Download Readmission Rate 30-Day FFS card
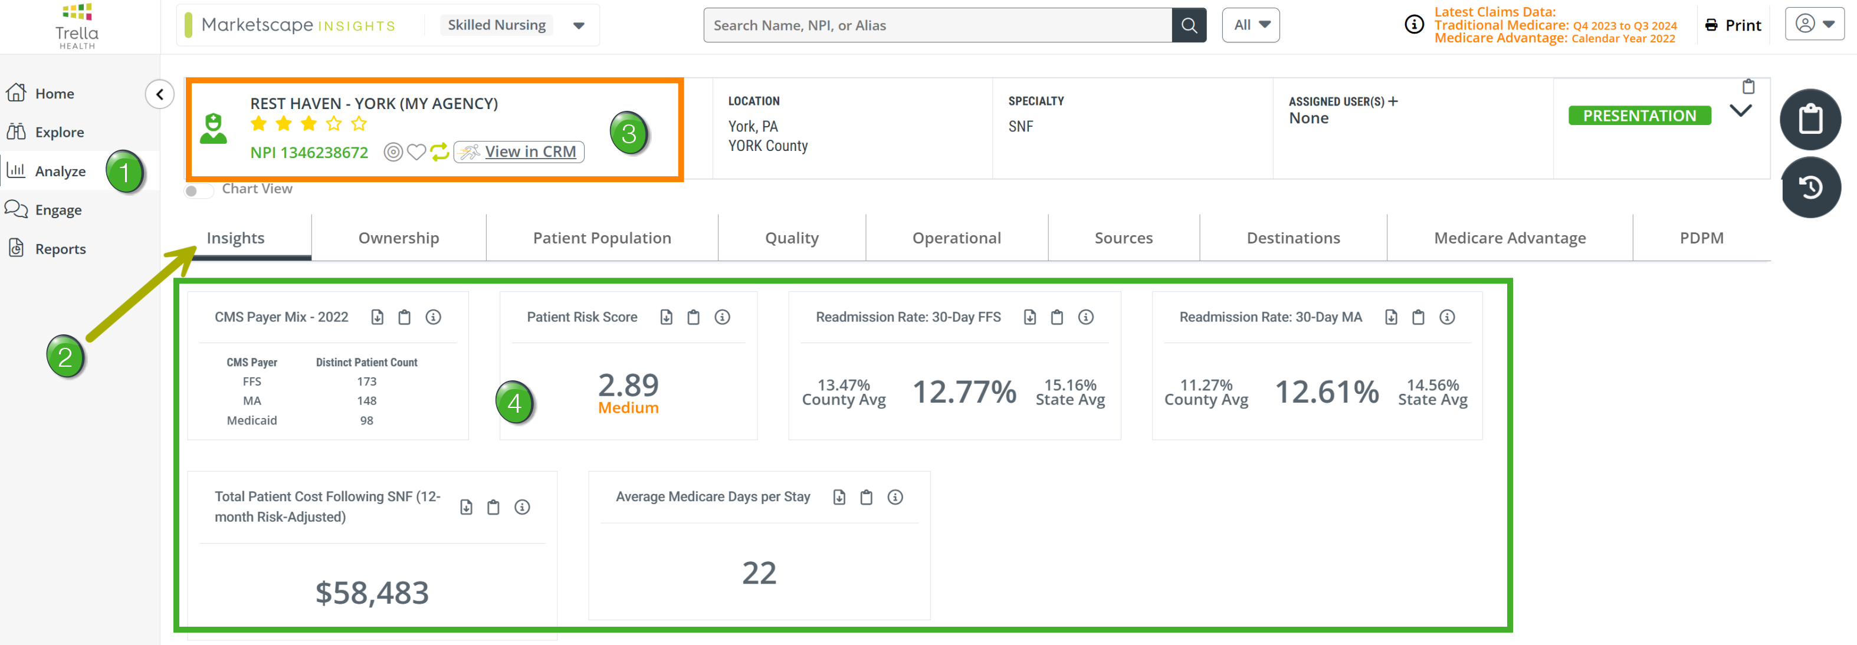The height and width of the screenshot is (645, 1857). tap(1029, 317)
